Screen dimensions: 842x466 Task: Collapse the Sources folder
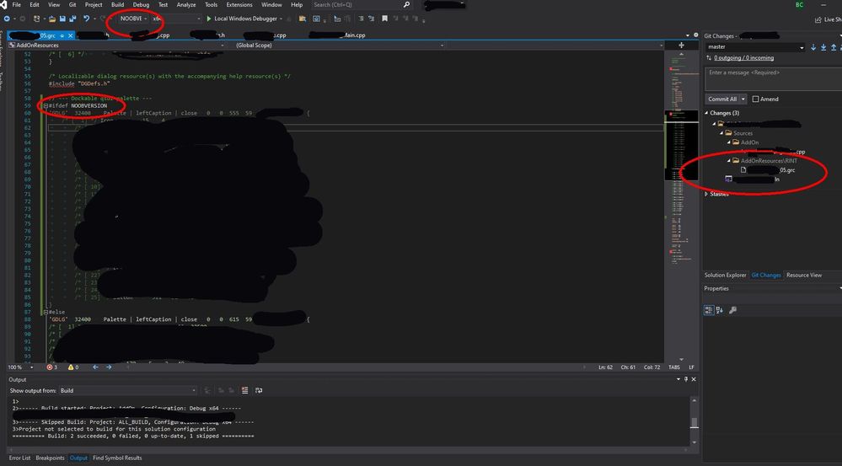click(722, 133)
